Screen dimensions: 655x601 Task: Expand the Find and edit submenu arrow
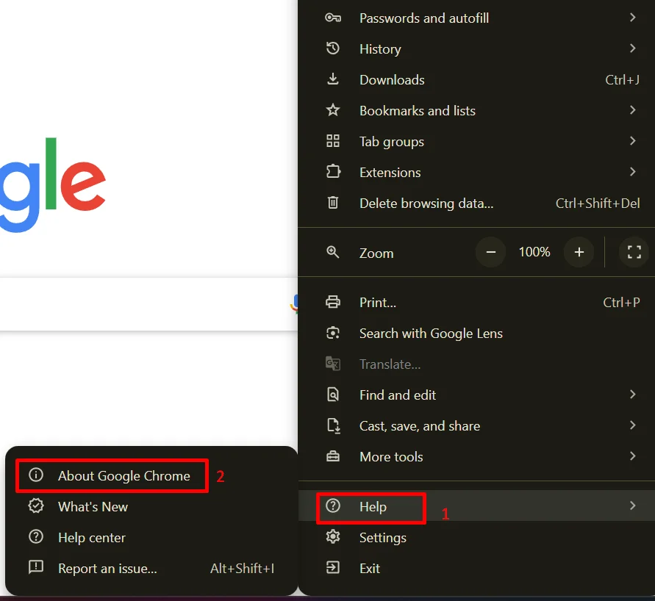pos(632,395)
